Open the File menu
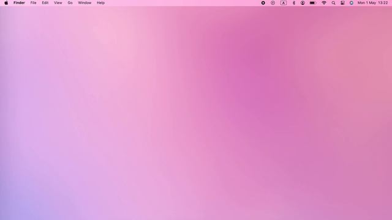Viewport: 392px width, 220px height. tap(33, 3)
